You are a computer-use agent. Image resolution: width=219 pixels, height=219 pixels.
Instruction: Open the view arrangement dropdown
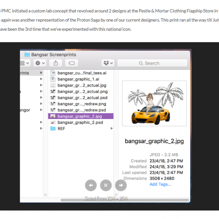pos(24,63)
